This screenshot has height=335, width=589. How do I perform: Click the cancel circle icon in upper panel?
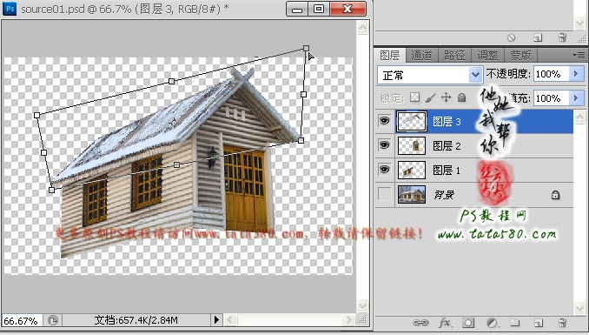(x=511, y=37)
